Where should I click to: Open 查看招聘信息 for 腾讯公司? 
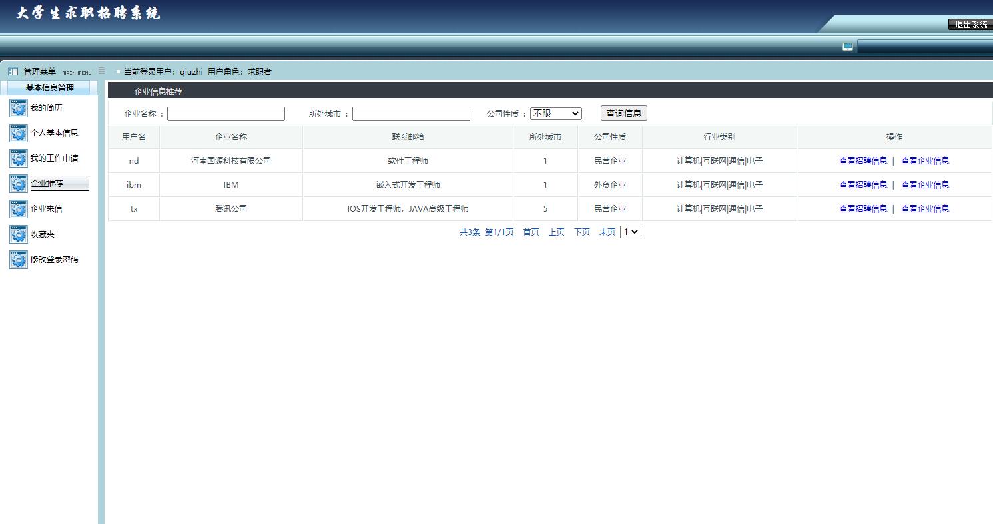(863, 208)
